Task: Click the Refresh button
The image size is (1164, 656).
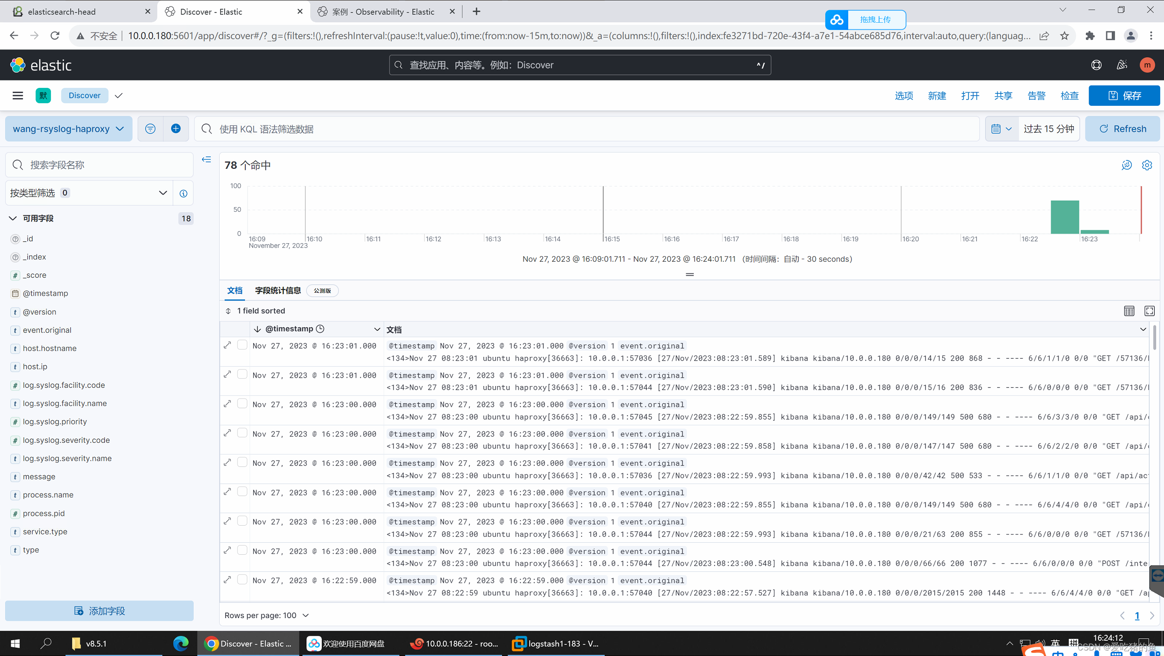Action: (x=1122, y=129)
